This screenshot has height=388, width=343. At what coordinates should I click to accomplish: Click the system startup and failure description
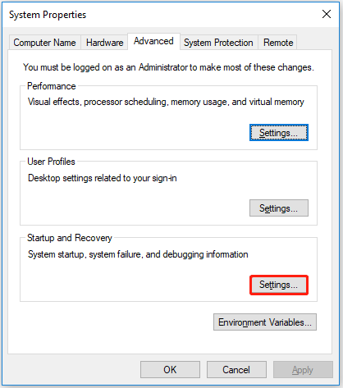(138, 254)
